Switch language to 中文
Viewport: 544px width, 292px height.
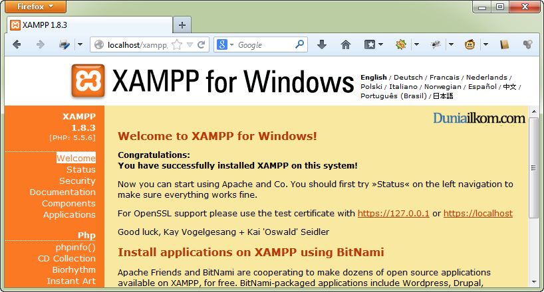[x=509, y=86]
